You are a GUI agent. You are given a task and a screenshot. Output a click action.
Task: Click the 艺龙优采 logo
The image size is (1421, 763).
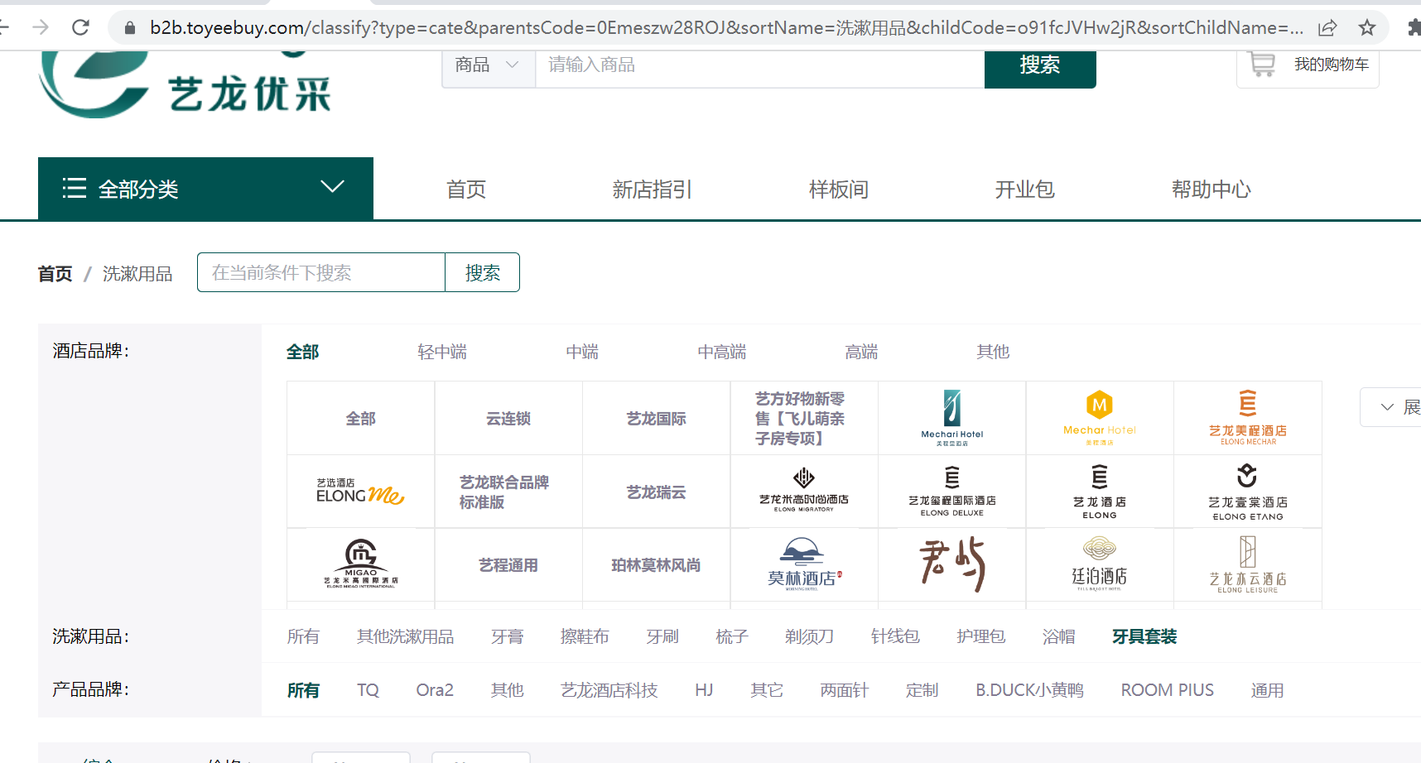coord(185,84)
